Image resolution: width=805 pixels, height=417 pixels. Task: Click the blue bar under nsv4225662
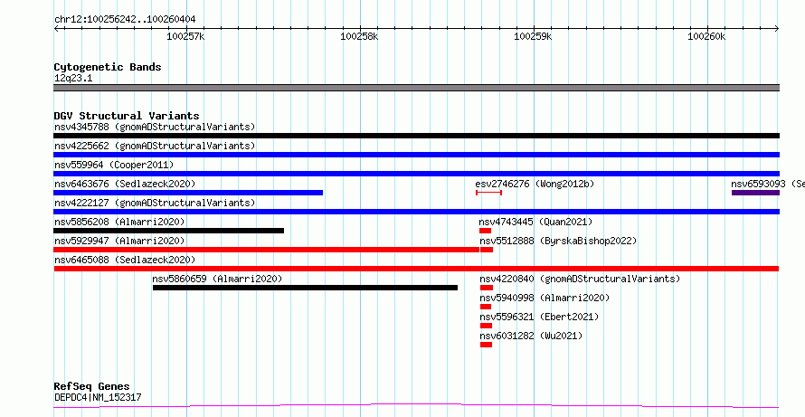coord(416,155)
